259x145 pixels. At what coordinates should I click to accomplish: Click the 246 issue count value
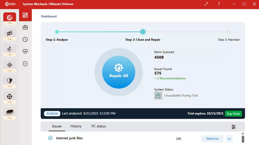[x=178, y=139]
